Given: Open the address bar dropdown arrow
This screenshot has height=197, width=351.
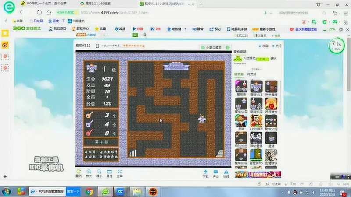Looking at the screenshot, I should coord(271,13).
